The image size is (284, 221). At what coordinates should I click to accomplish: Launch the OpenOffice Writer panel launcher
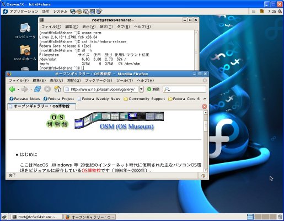click(x=85, y=12)
